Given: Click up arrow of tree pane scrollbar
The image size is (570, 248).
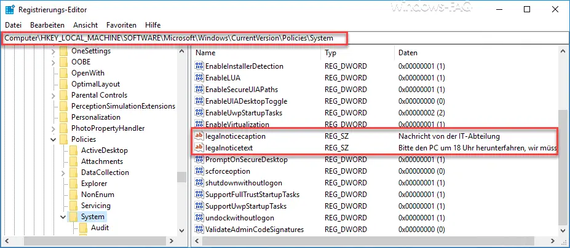Looking at the screenshot, I should [x=182, y=51].
